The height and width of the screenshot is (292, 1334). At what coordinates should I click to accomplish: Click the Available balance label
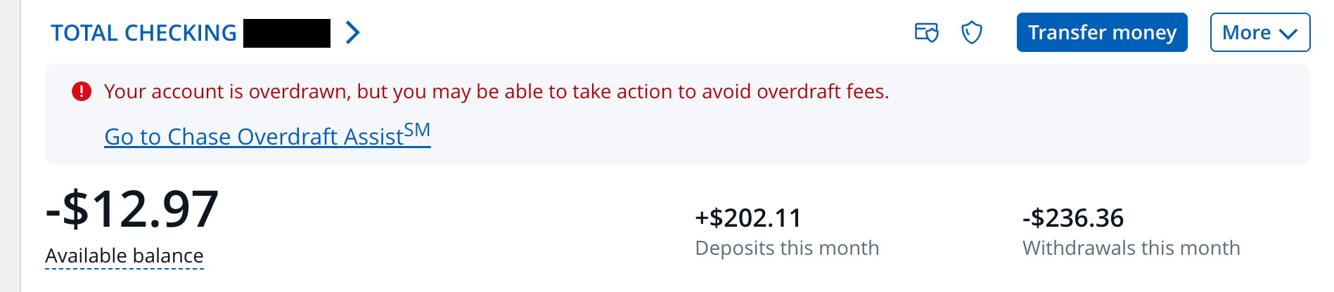[124, 255]
